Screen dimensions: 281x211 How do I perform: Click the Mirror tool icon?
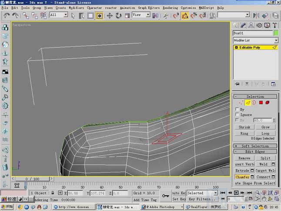tap(256, 16)
